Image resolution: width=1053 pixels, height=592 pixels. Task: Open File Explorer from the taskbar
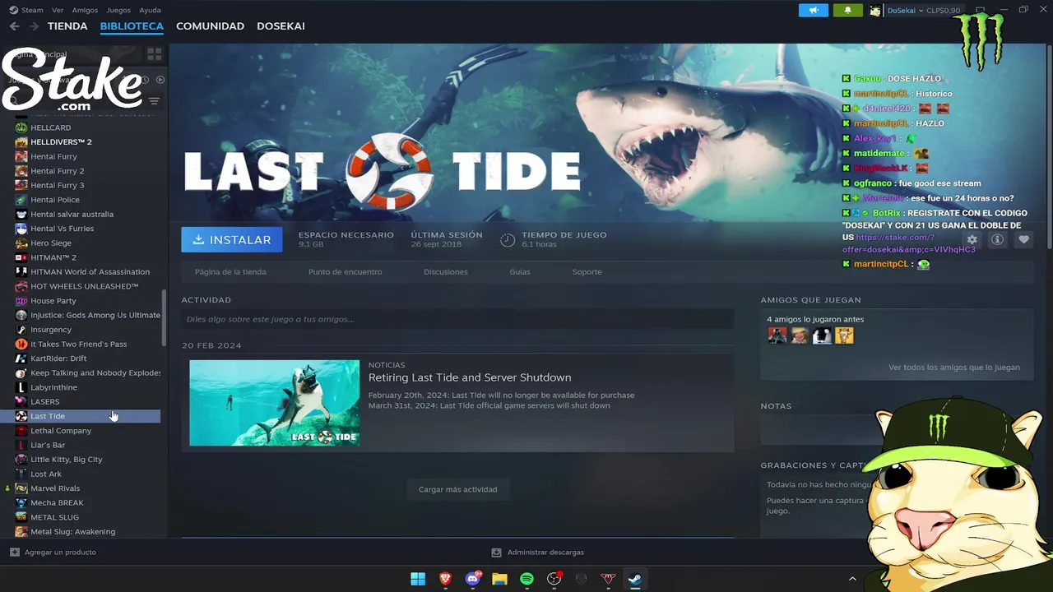click(499, 579)
